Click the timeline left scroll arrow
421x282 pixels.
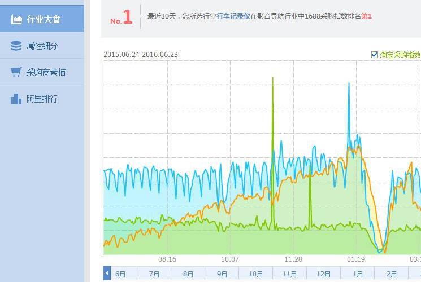pos(107,274)
